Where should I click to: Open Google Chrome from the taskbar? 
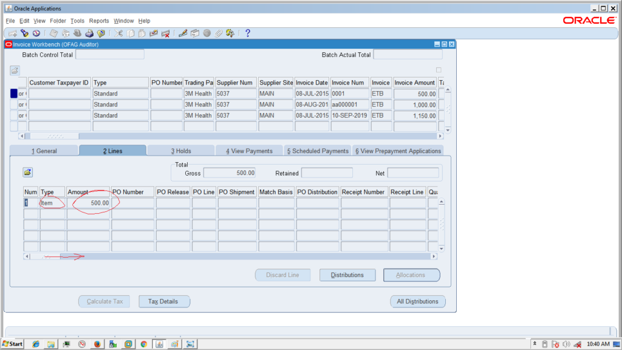click(143, 344)
